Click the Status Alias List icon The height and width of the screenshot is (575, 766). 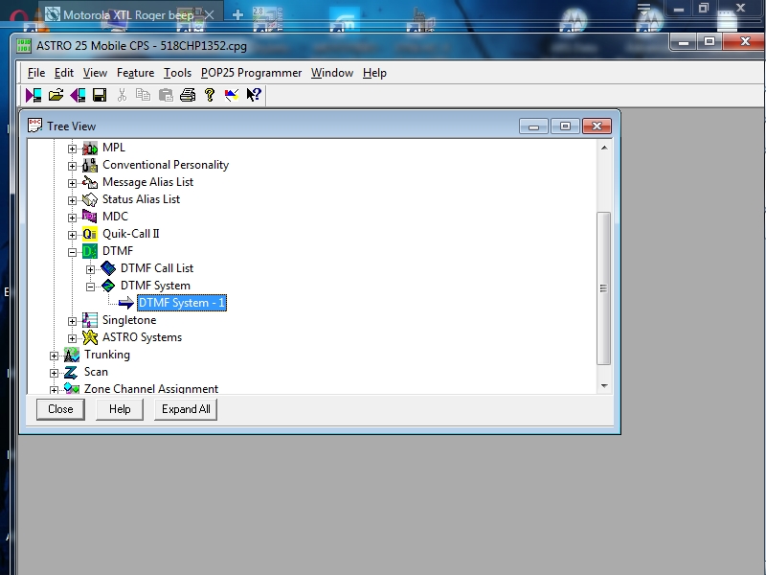pos(90,199)
